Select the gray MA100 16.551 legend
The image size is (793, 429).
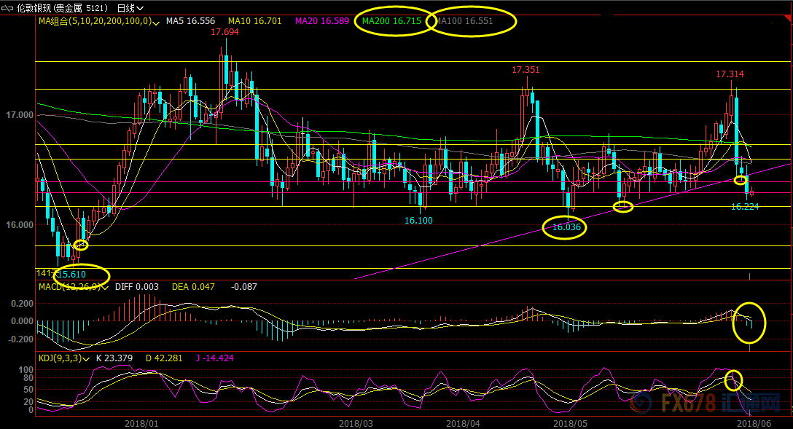click(464, 21)
